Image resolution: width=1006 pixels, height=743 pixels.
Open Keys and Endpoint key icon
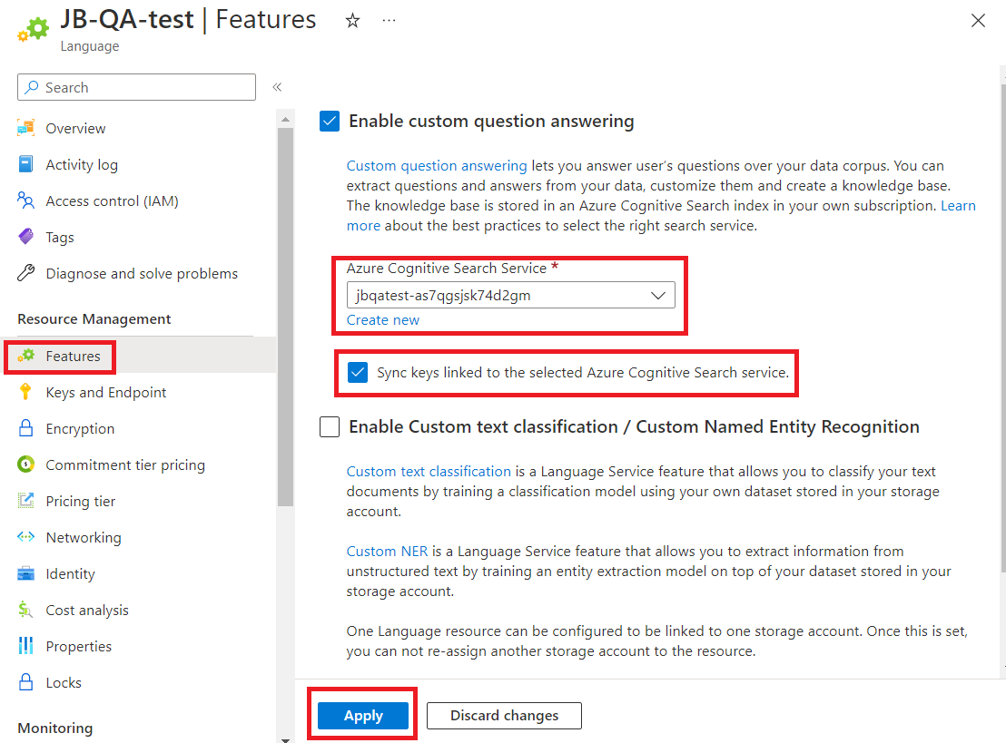[x=26, y=392]
